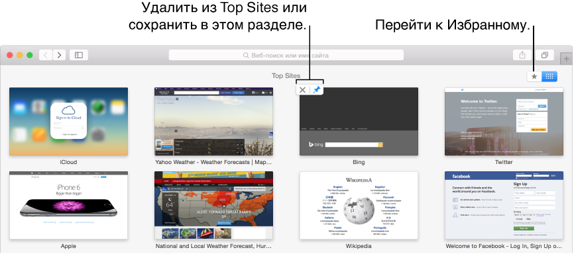Screen dimensions: 574x254
Task: Open the Twitter thumbnail
Action: coord(504,121)
